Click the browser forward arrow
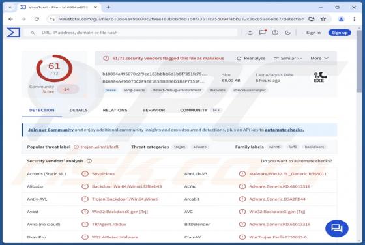 (x=23, y=19)
